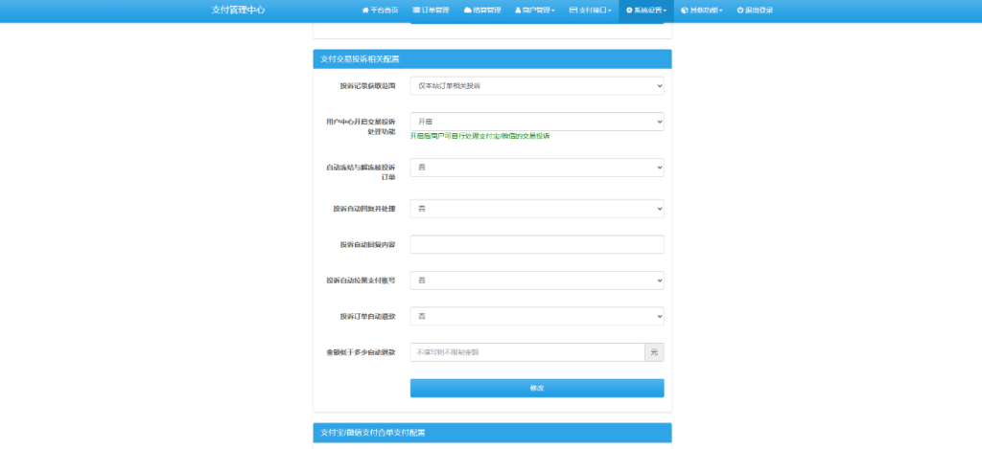Screen dimensions: 982x449
Task: Open the 自动冻结与解冻被投诉订单 dropdown
Action: [x=536, y=168]
